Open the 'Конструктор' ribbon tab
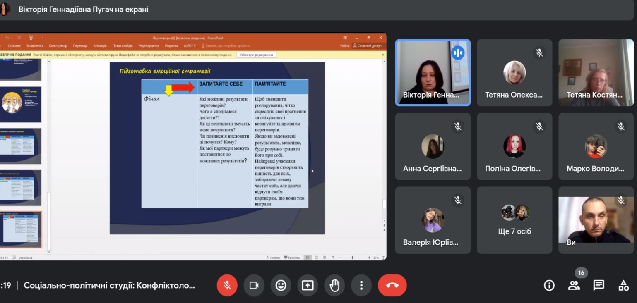 pos(58,46)
